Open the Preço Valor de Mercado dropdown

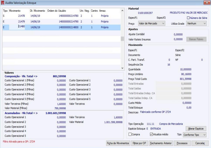coord(152,24)
